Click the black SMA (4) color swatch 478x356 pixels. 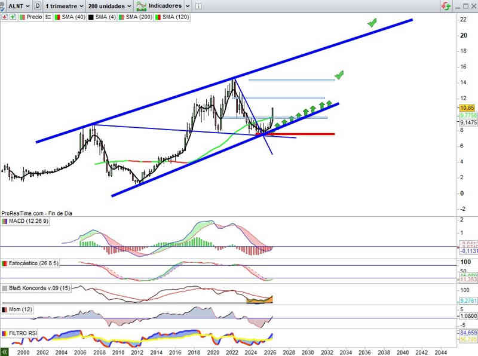[90, 17]
